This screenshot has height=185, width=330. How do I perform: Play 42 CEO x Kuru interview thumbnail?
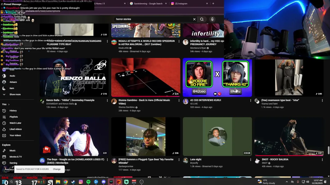click(x=217, y=77)
